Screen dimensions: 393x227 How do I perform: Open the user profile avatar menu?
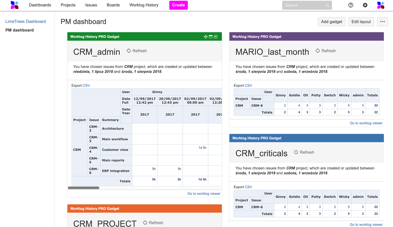[x=381, y=5]
